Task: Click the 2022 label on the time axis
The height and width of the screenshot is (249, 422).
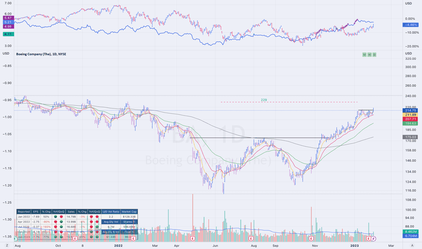Action: (x=118, y=245)
